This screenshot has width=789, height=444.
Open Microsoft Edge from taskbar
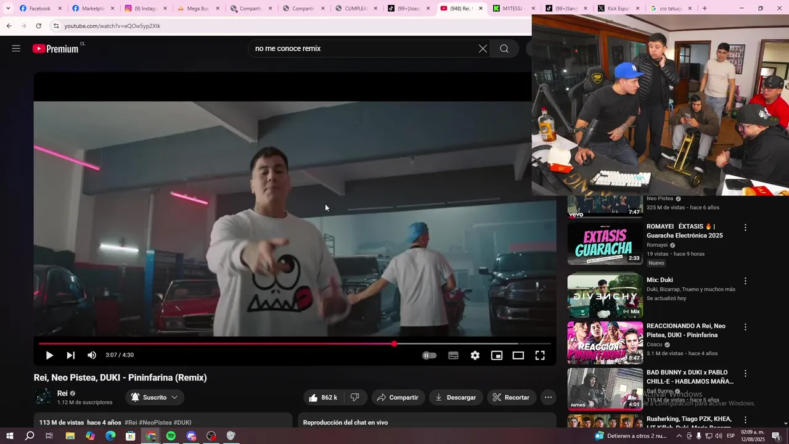pos(110,436)
